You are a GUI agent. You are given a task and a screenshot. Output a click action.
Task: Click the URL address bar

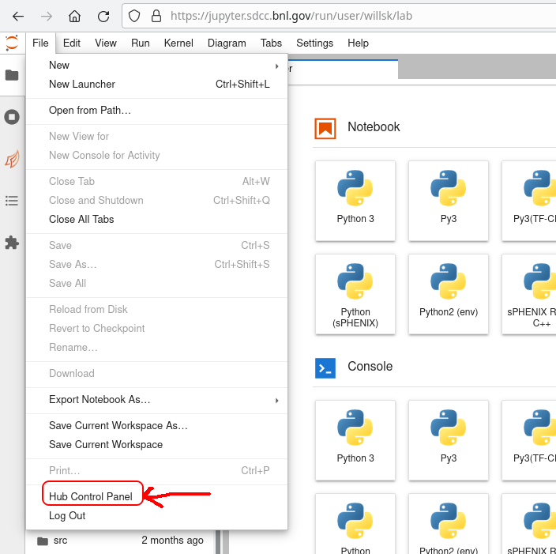pyautogui.click(x=339, y=16)
